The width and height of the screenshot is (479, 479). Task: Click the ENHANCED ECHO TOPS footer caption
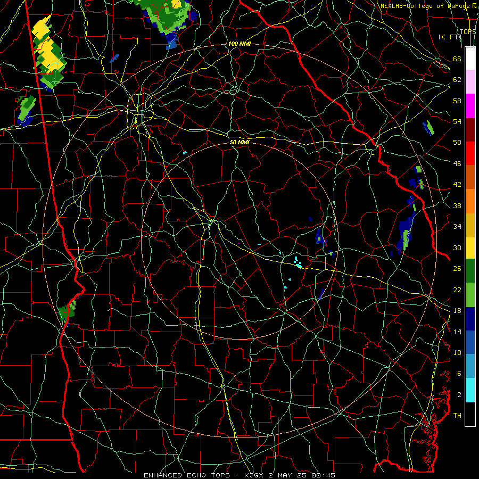[240, 475]
